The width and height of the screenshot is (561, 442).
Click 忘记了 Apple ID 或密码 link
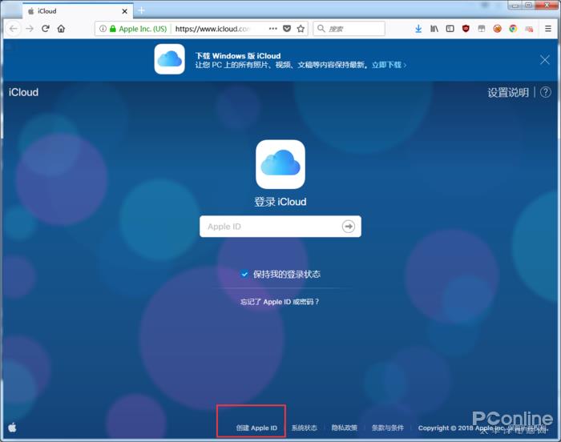[x=280, y=302]
